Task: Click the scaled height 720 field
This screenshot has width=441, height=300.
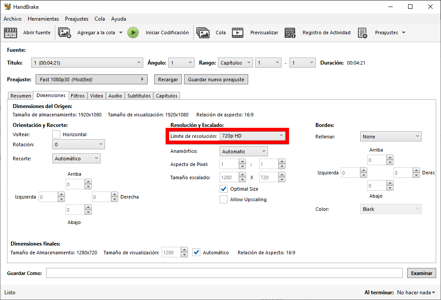Action: (x=268, y=177)
